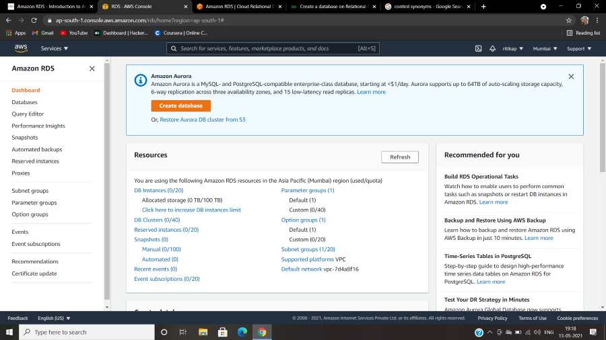Open the Chrome profile avatar
This screenshot has height=340, width=606.
point(584,20)
